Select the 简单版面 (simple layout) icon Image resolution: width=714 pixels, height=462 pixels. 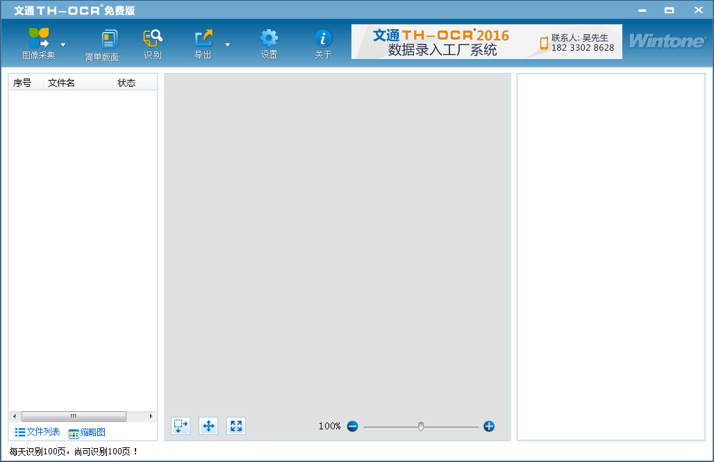tap(110, 43)
